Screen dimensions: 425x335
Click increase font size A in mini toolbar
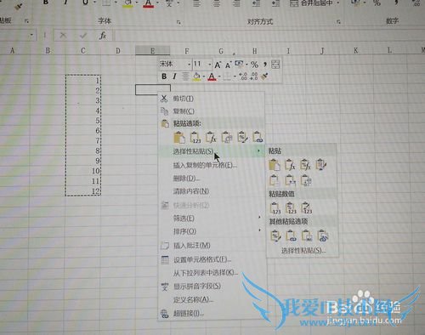pos(218,65)
